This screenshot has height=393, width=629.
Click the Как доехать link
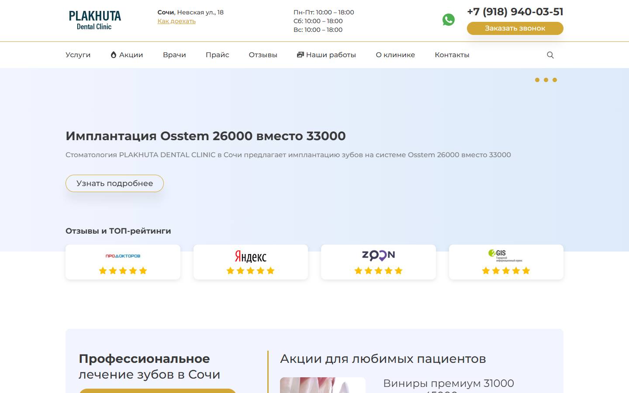click(176, 21)
